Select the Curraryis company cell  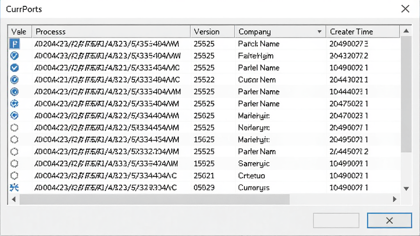click(x=254, y=188)
